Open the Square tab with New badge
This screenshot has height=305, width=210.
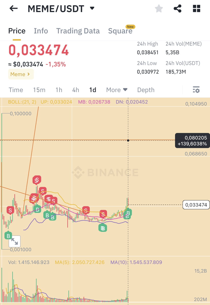pyautogui.click(x=120, y=31)
